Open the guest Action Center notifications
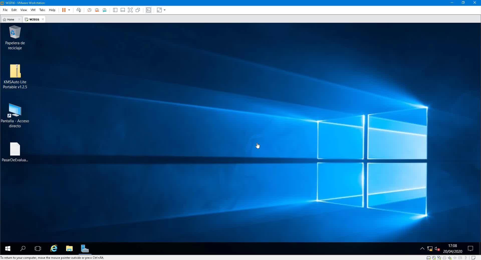 470,248
